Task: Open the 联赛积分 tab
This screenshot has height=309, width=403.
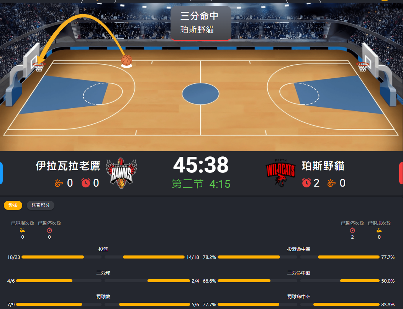Action: pyautogui.click(x=41, y=205)
